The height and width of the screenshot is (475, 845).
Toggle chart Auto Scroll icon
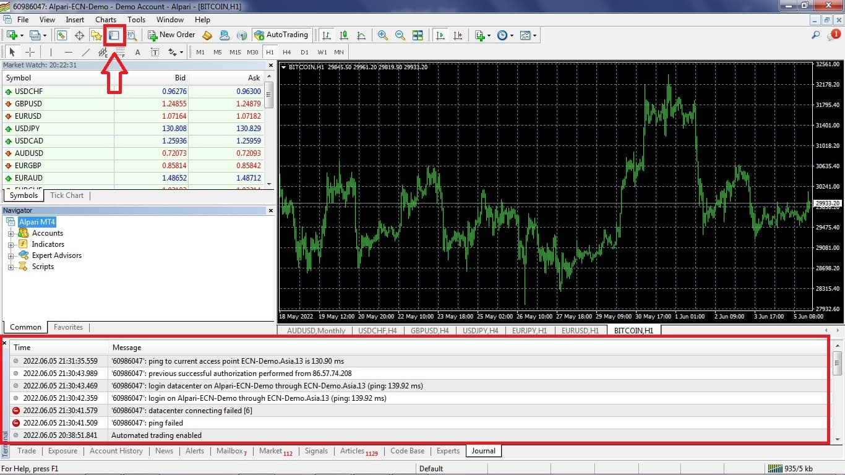point(440,35)
